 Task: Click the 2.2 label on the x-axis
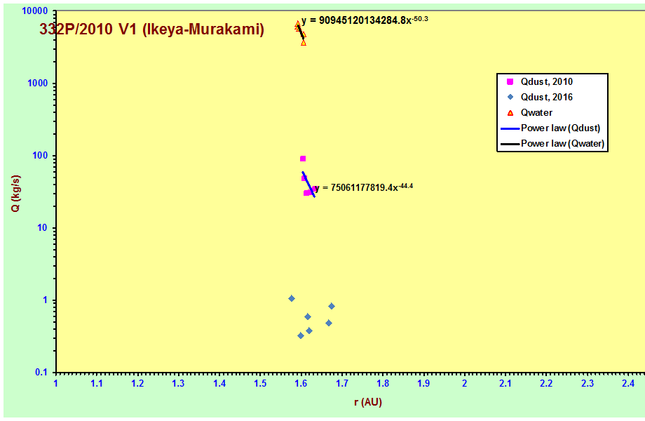click(x=546, y=384)
